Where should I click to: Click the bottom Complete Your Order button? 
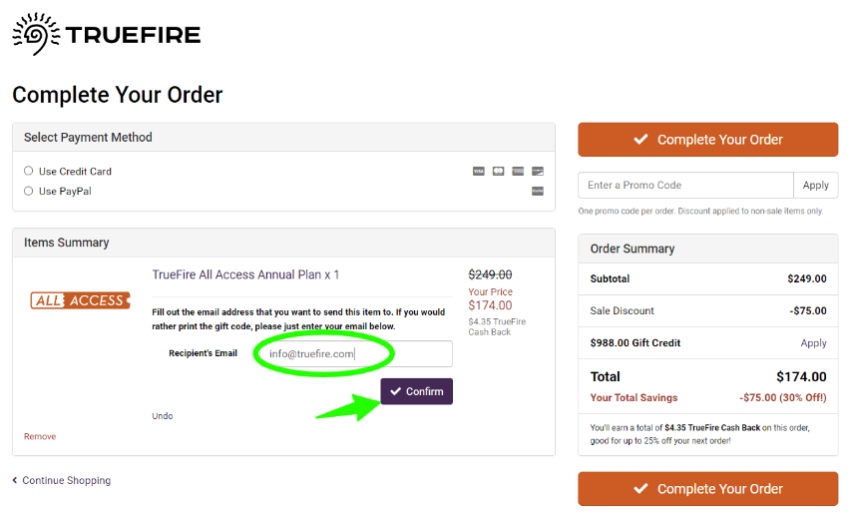[708, 489]
